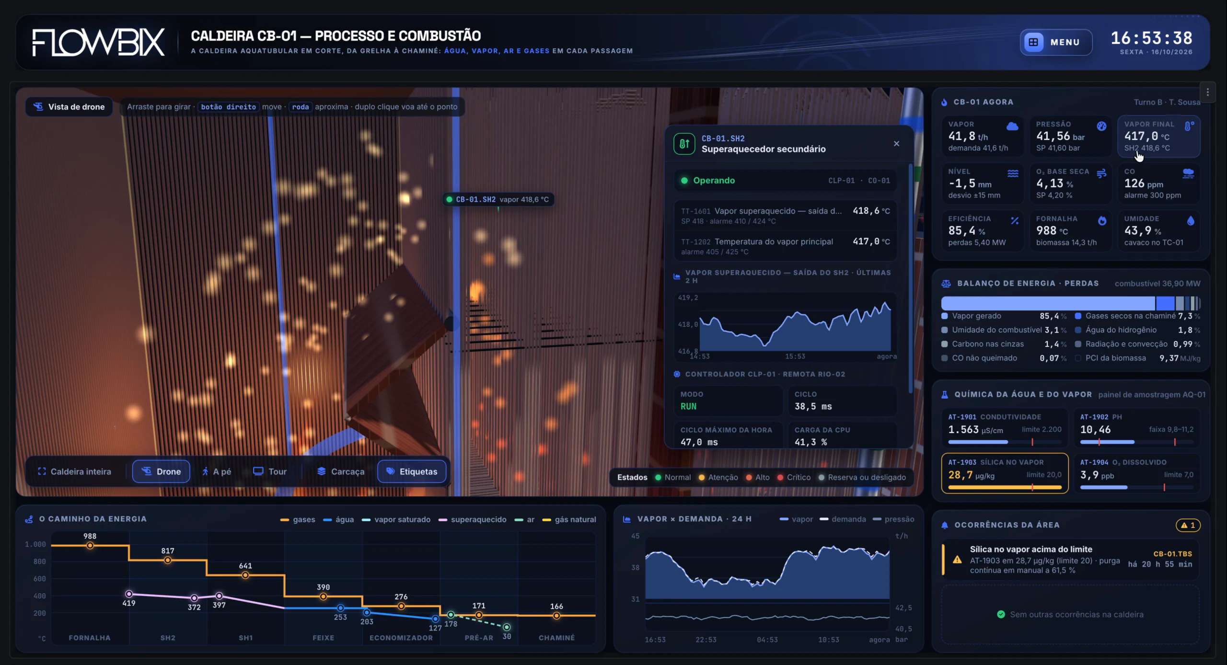Switch to A pé walking mode
Image resolution: width=1227 pixels, height=665 pixels.
point(216,471)
